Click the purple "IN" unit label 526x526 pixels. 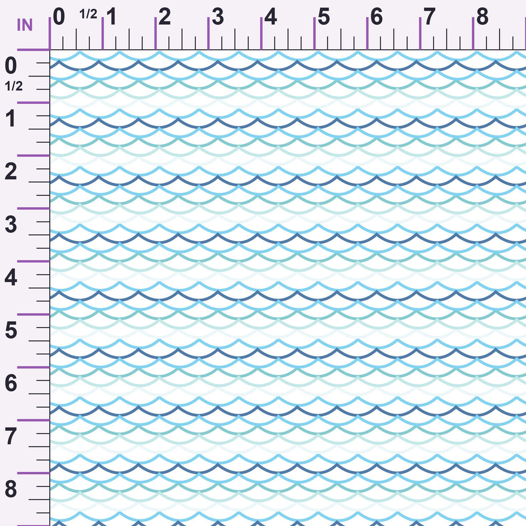pyautogui.click(x=25, y=25)
